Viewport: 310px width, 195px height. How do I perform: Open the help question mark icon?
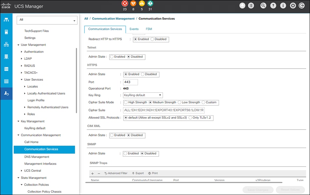tap(273, 6)
